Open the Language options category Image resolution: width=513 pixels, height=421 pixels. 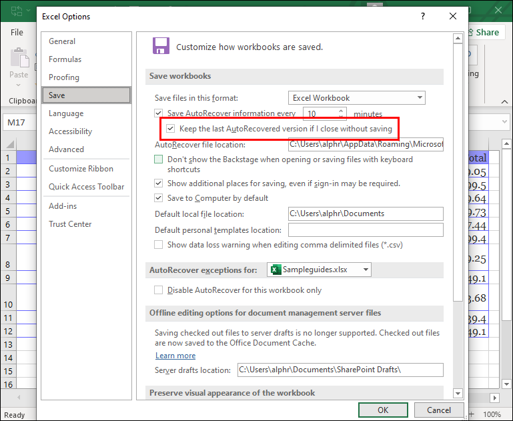(x=86, y=113)
